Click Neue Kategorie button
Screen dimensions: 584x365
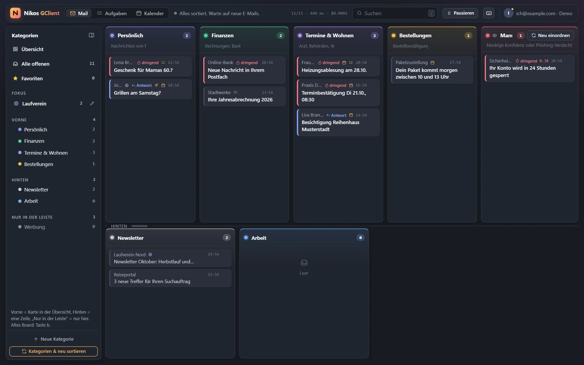click(x=54, y=339)
